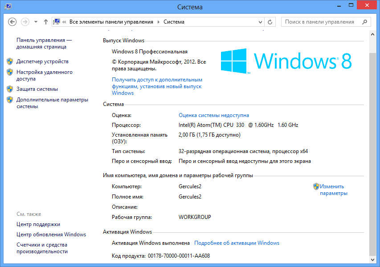Click the Forward navigation arrow
The image size is (380, 267).
tap(25, 22)
